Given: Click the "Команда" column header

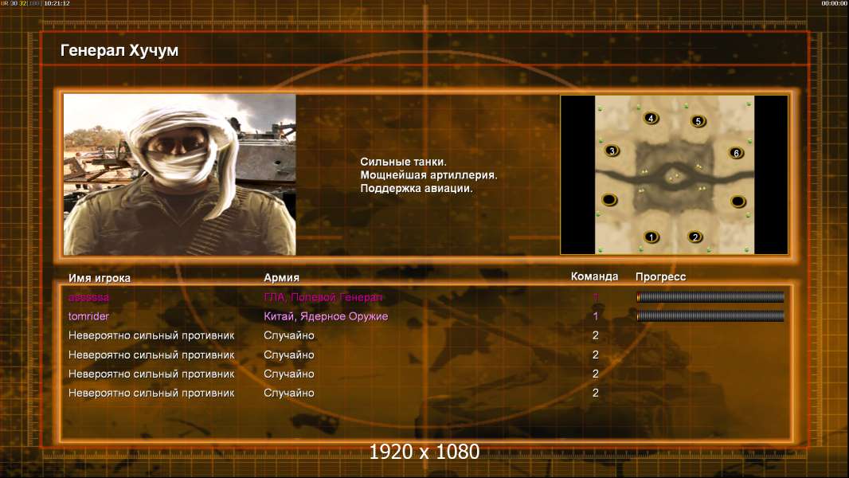Looking at the screenshot, I should click(x=594, y=276).
